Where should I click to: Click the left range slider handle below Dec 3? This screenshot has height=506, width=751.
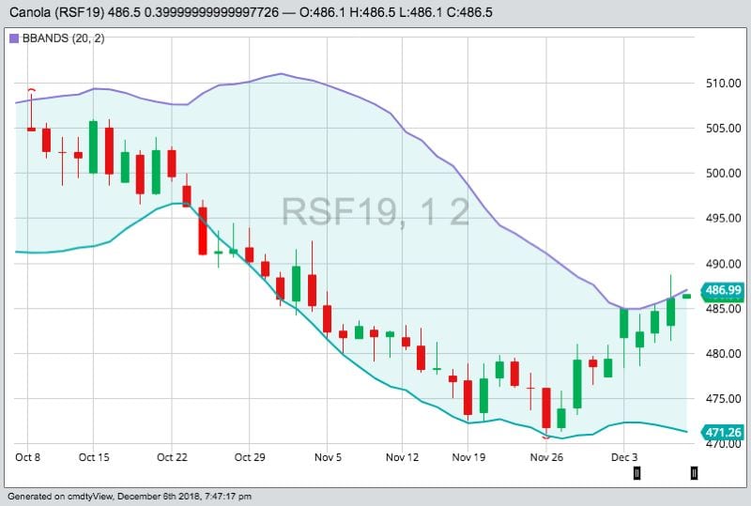636,473
